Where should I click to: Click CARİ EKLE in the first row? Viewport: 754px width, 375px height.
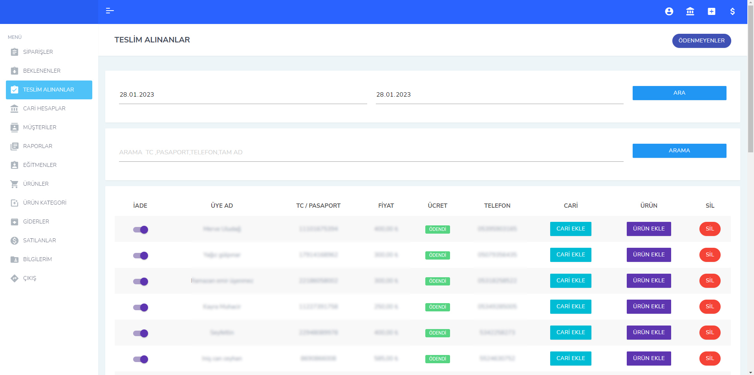[x=571, y=229]
